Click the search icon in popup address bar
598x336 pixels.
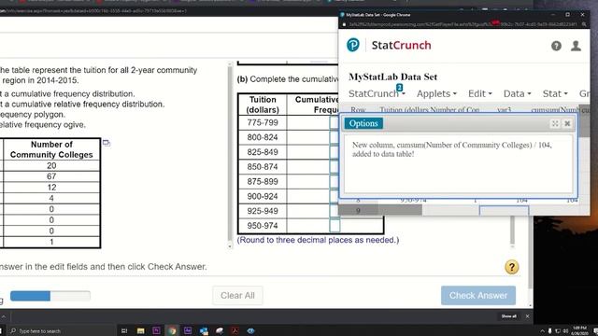[584, 24]
